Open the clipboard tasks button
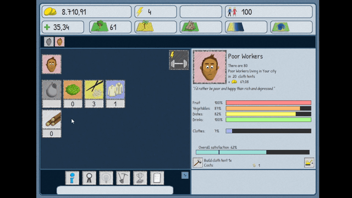352x198 pixels. point(157,178)
